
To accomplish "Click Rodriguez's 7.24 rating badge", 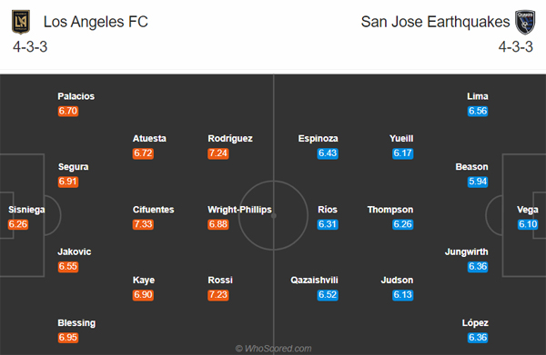I will pos(218,153).
